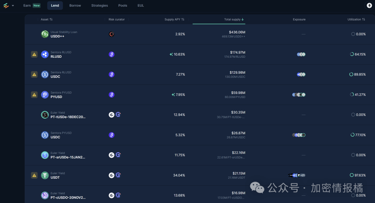This screenshot has height=203, width=375.
Task: Click the USD0++ token icon
Action: coord(45,34)
